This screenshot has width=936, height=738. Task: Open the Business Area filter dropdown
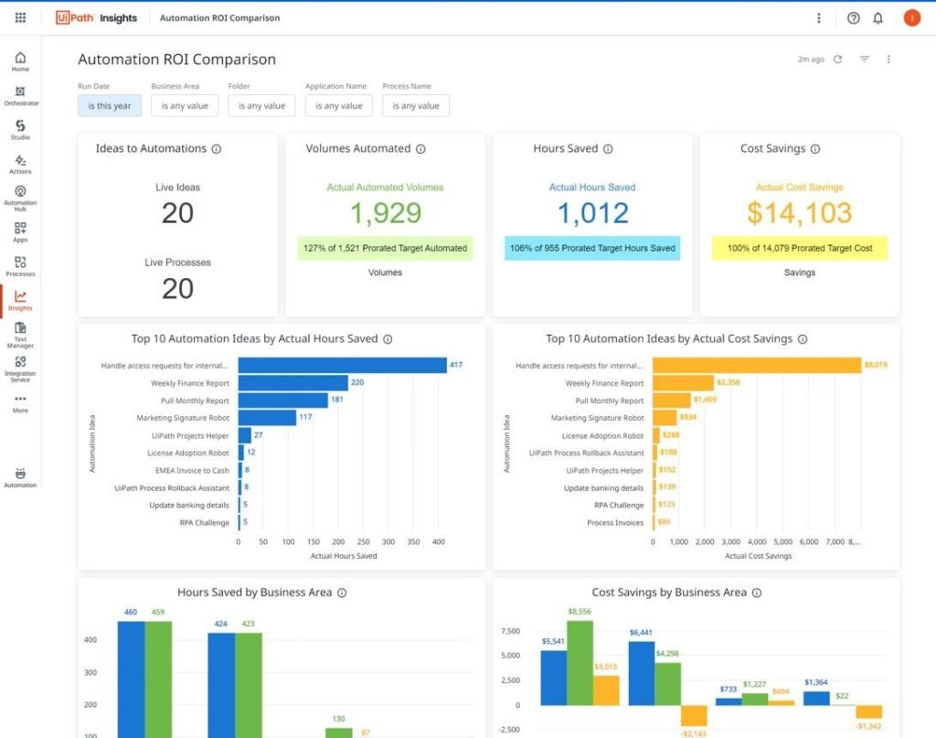coord(185,106)
